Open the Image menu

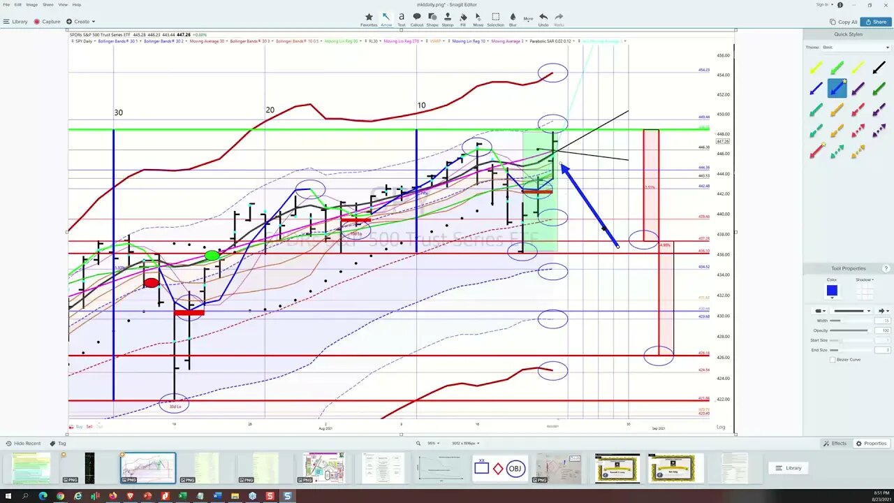[x=32, y=5]
